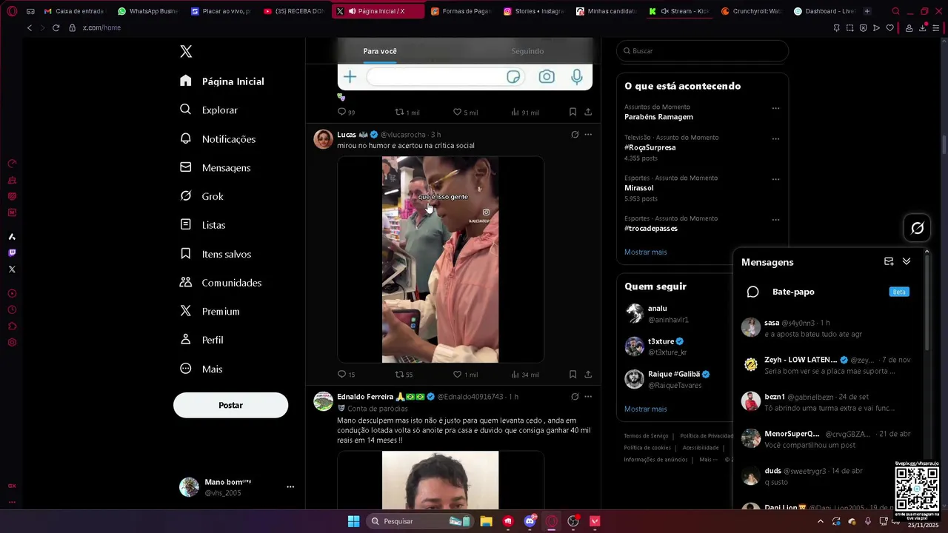The image size is (948, 533).
Task: Click Pesquisar in the Windows taskbar
Action: tap(420, 521)
